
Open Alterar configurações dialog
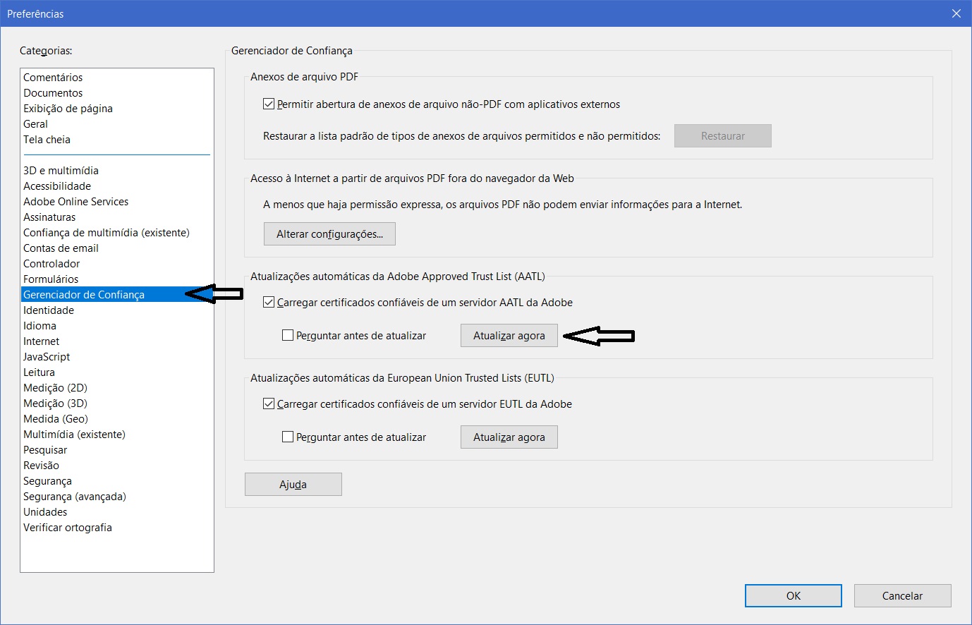(x=329, y=233)
